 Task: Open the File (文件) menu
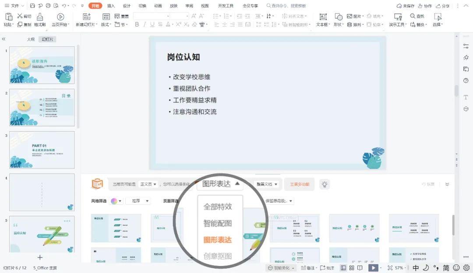14,6
